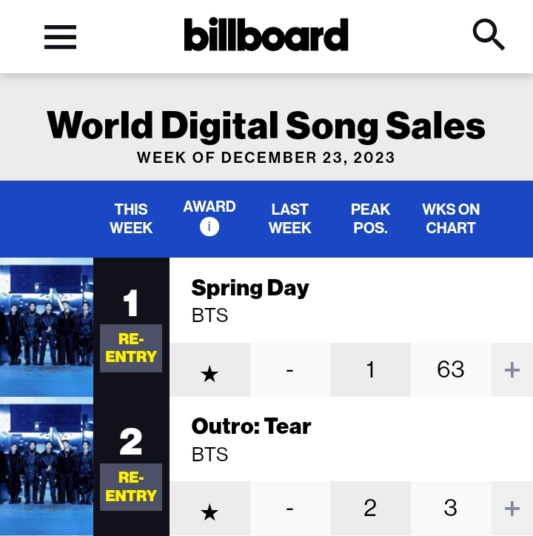Click the search magnifying glass icon

pos(489,35)
